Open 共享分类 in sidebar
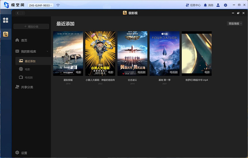 (x=27, y=87)
